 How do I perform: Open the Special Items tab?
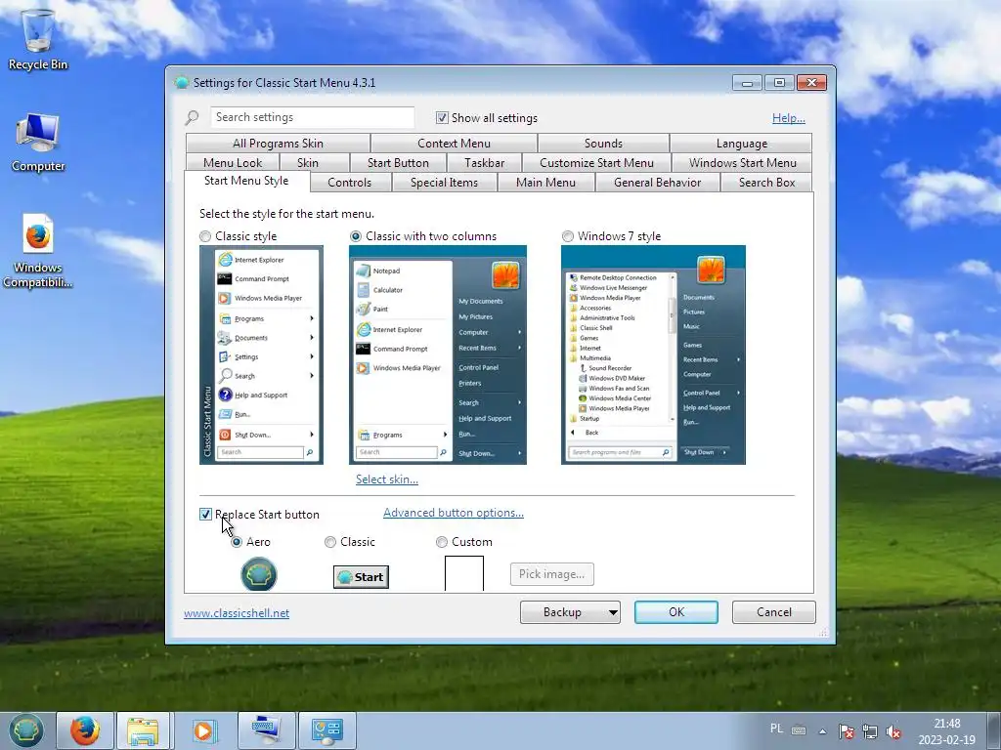click(444, 183)
